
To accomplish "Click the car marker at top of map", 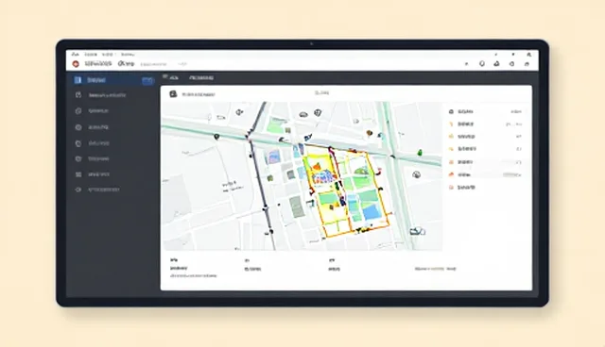I will pos(303,114).
